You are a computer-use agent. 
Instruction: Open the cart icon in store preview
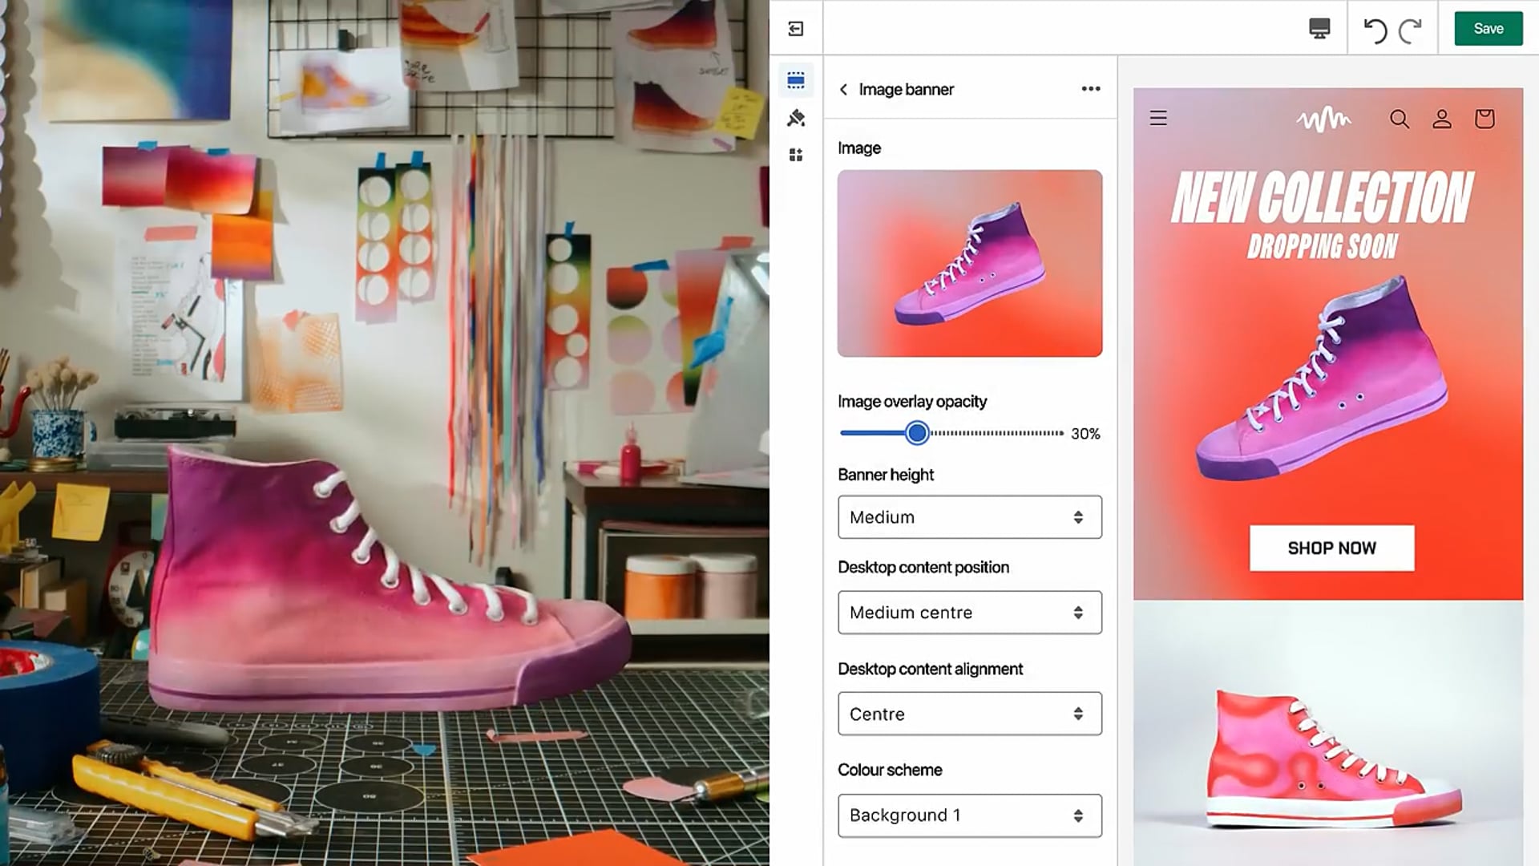click(x=1484, y=119)
